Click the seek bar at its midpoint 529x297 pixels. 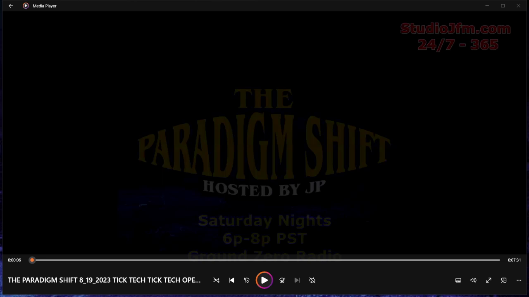click(266, 260)
